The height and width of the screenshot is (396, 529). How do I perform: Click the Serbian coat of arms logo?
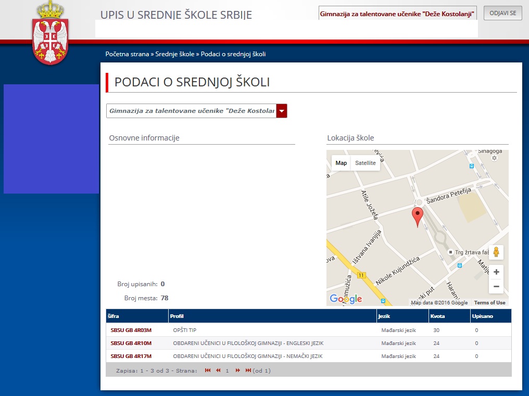point(50,32)
